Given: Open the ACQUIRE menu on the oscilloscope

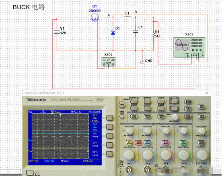Looking at the screenshot, I should 161,101.
